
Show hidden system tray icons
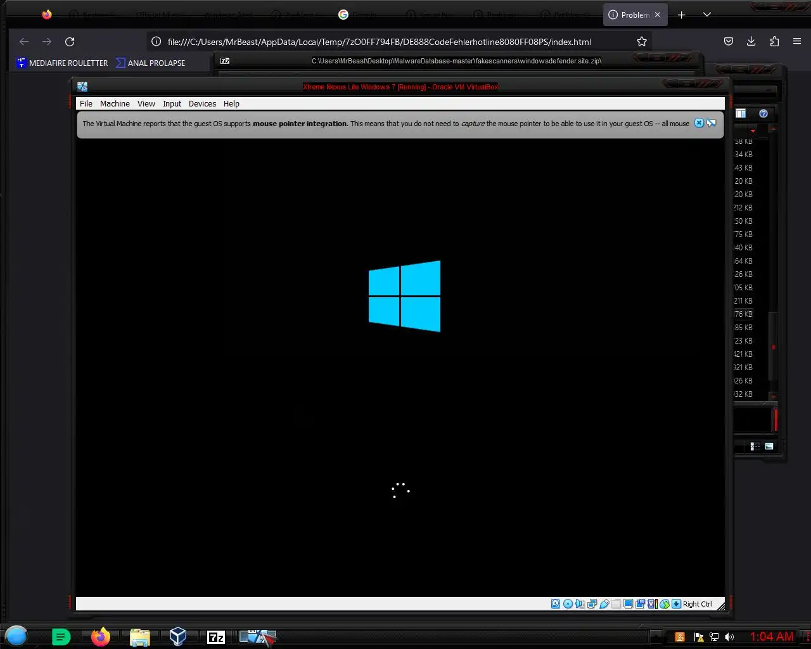[656, 637]
